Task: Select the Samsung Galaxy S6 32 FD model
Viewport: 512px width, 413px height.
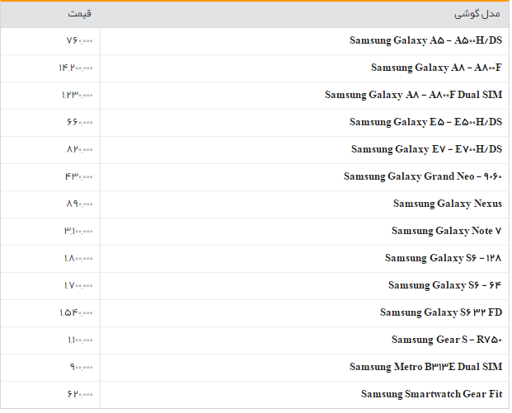Action: 441,312
